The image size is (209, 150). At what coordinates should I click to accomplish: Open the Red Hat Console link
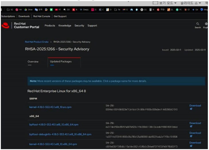click(x=42, y=16)
